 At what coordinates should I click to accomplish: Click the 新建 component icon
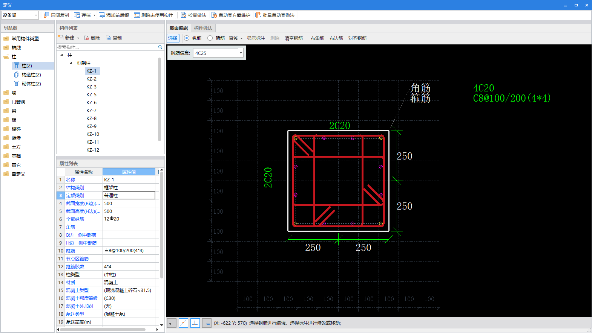point(61,38)
